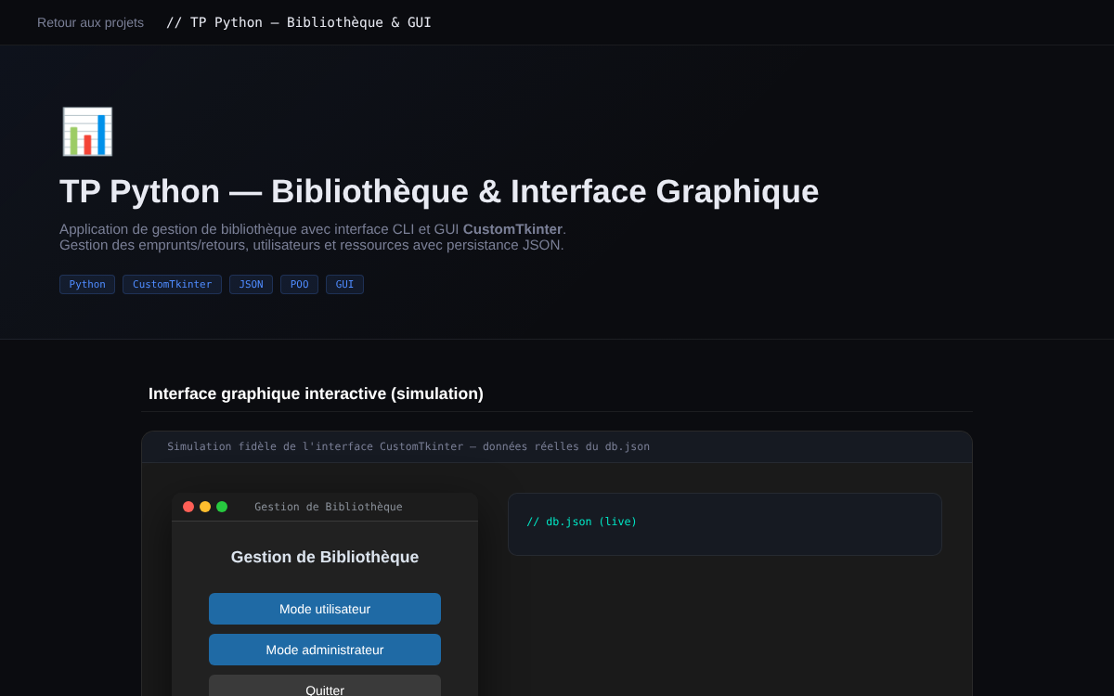Click 'Gestion de Bibliothèque' window title bar text

click(x=329, y=507)
